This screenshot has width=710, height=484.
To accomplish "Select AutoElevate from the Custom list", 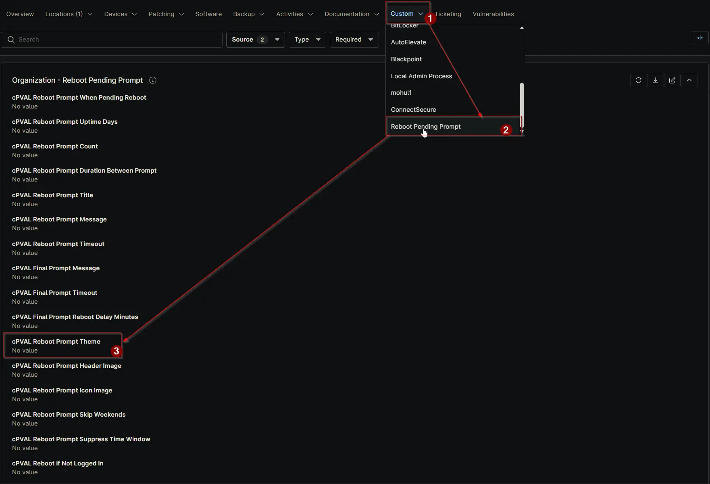I will point(408,42).
